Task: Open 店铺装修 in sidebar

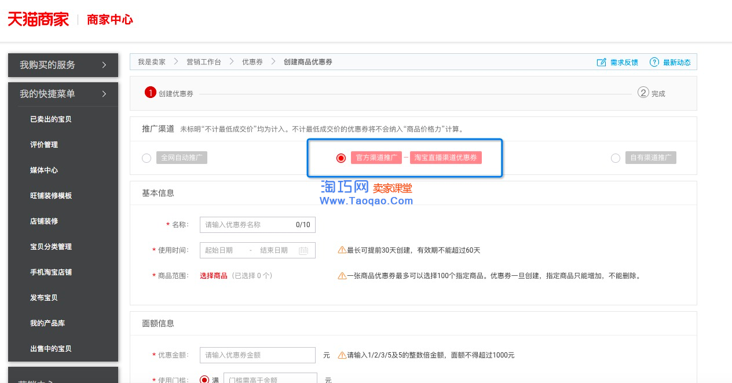Action: tap(44, 221)
